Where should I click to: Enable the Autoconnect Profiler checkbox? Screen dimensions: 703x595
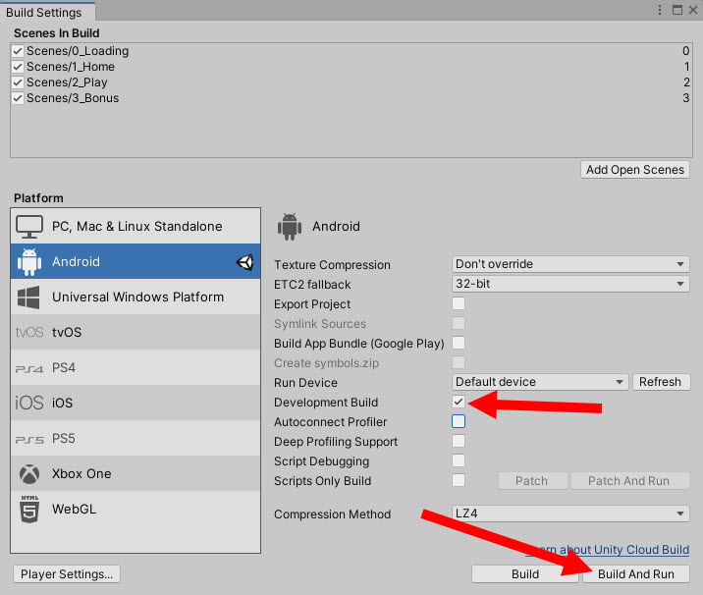coord(459,421)
